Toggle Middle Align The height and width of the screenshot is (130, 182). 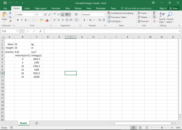click(58, 14)
